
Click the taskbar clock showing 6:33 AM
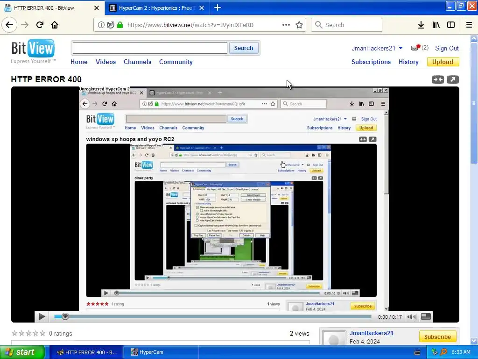(461, 352)
